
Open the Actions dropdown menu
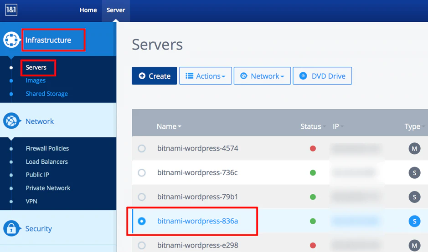pos(205,76)
